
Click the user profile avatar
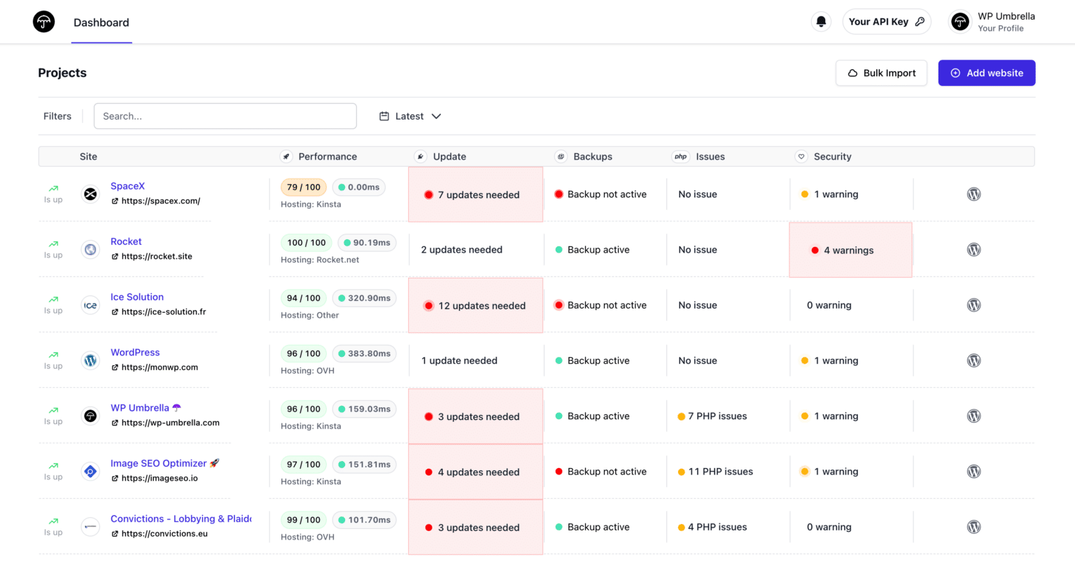[960, 22]
